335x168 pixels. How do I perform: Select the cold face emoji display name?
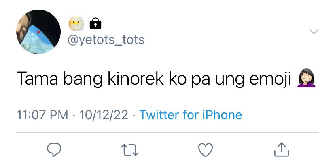click(x=76, y=23)
